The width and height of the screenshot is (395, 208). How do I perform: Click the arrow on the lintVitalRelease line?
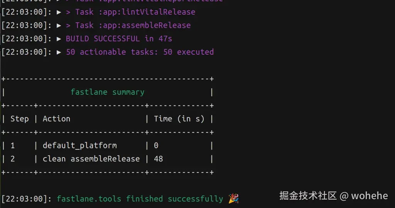tap(59, 12)
